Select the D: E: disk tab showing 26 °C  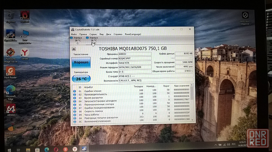(x=92, y=40)
